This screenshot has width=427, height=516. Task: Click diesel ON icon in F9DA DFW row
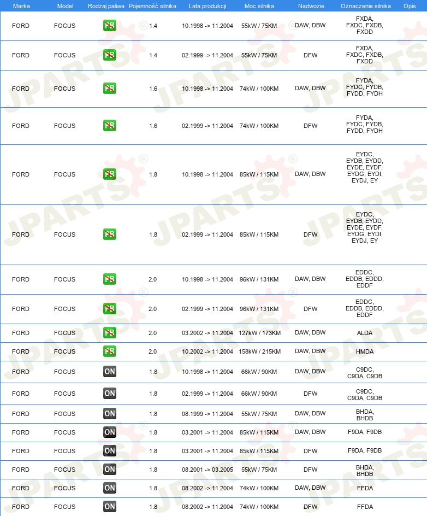tap(109, 451)
